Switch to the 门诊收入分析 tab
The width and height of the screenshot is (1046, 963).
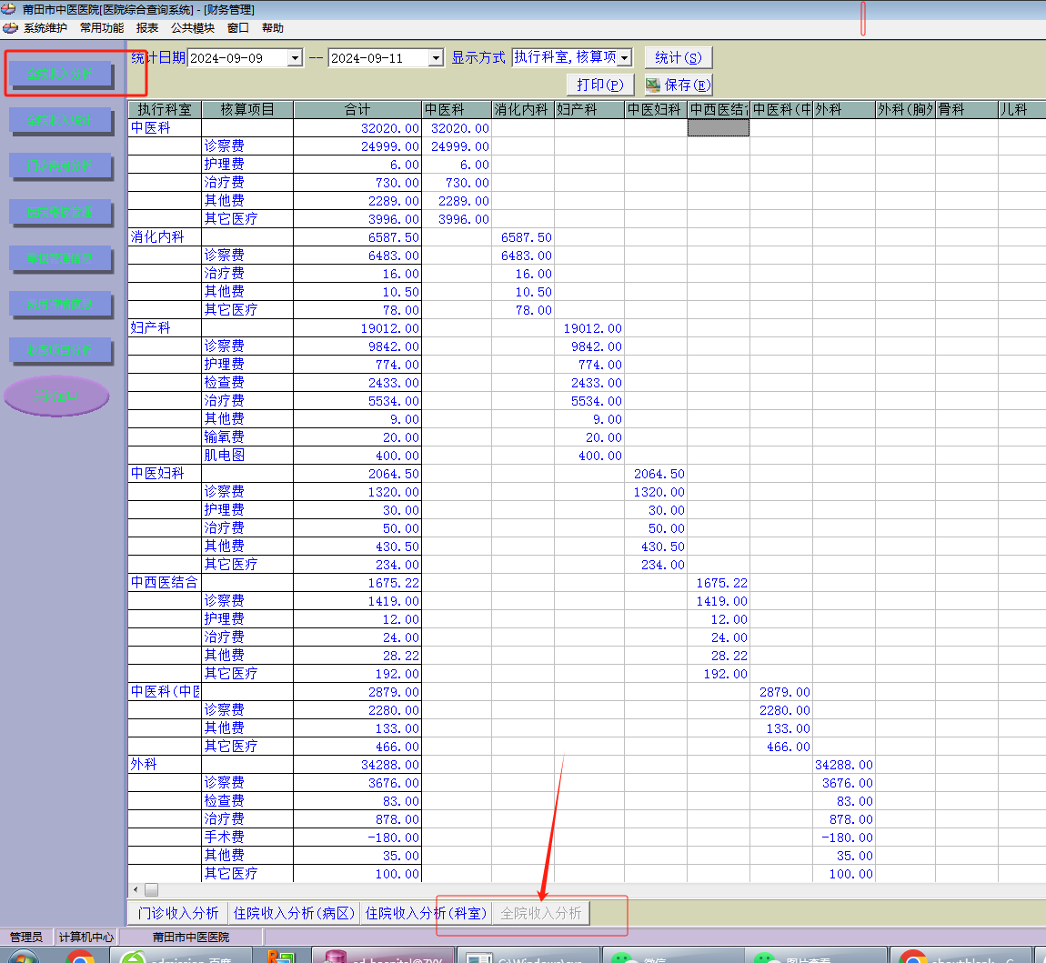coord(178,913)
